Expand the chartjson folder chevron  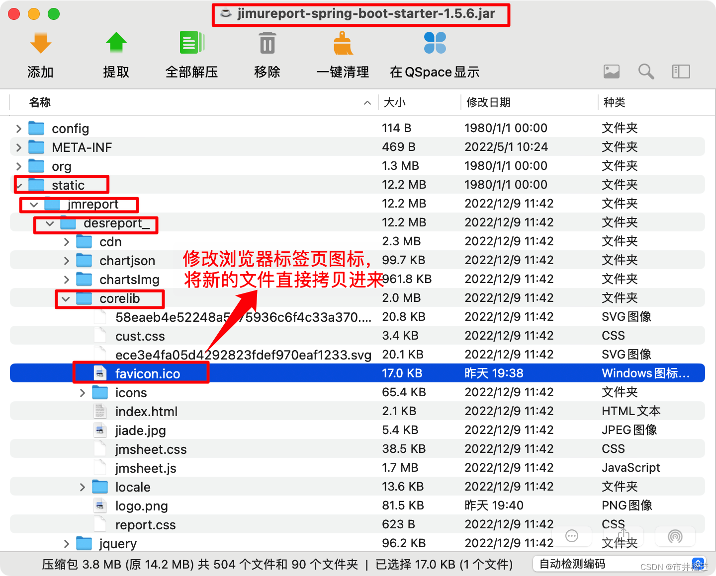click(67, 261)
